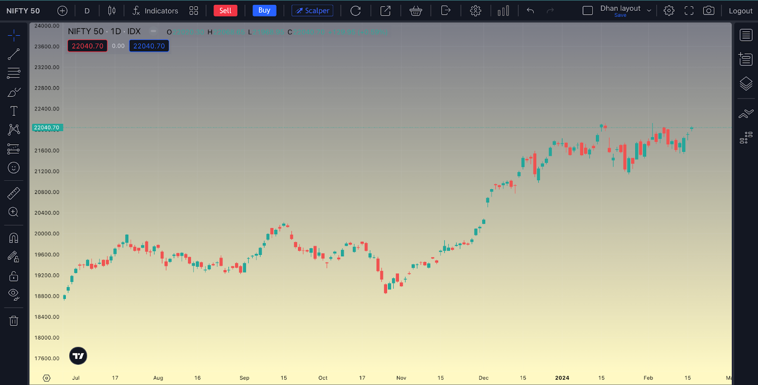Open the basket order icon
Screen dimensions: 758x385
tap(416, 11)
